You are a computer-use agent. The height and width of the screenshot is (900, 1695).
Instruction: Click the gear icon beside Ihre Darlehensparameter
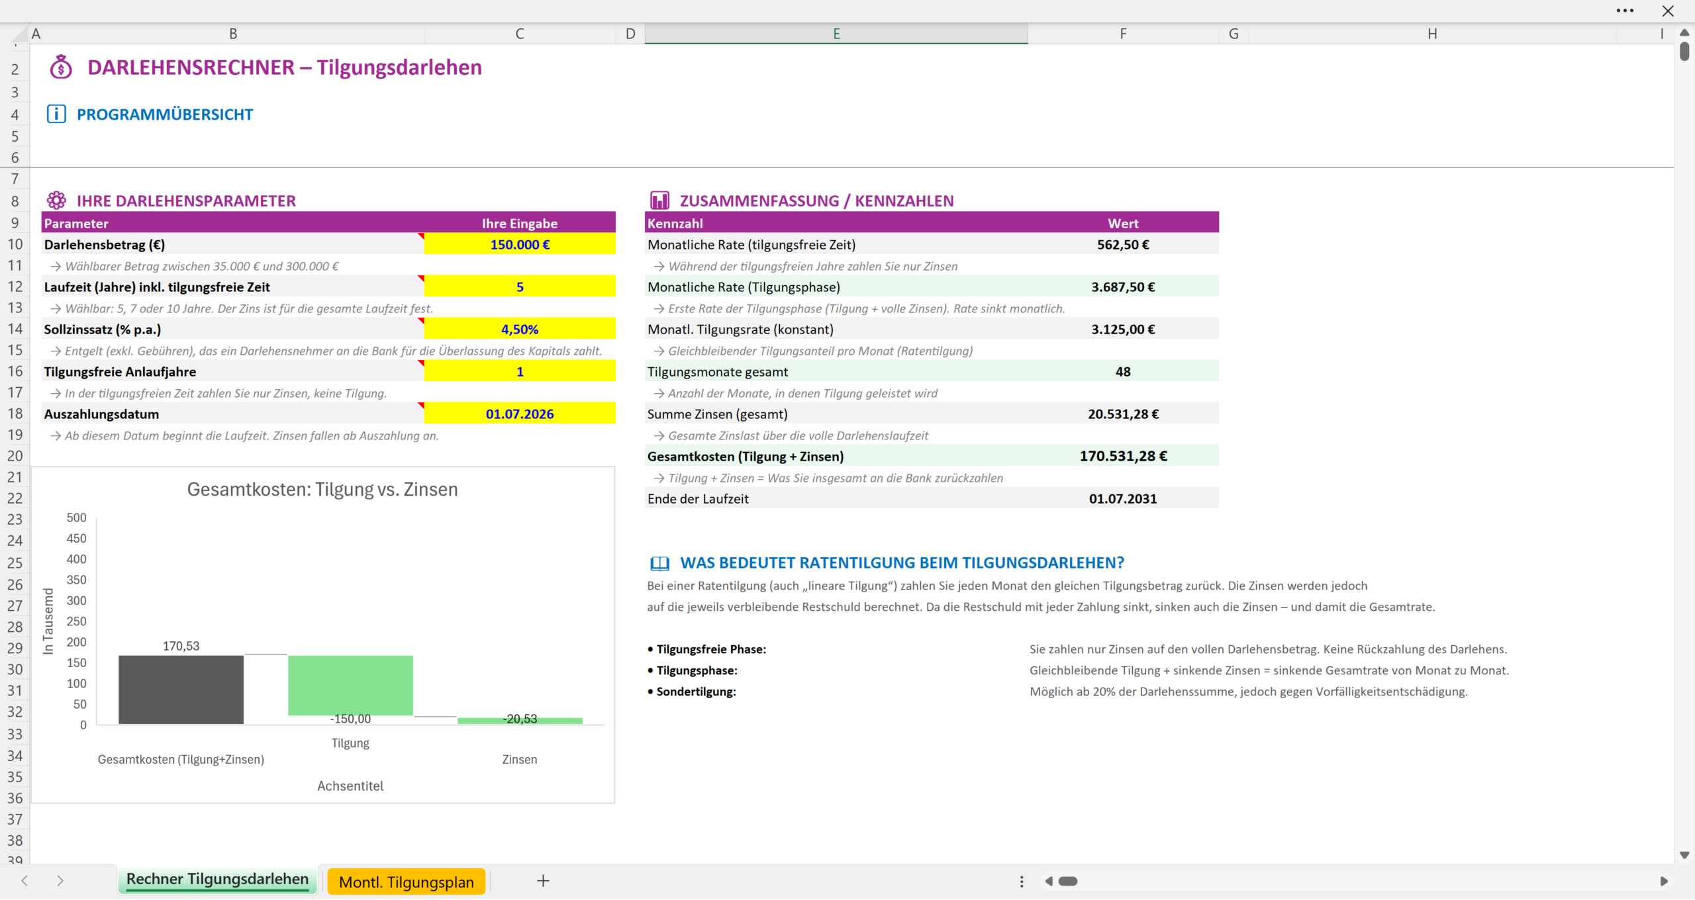tap(56, 200)
